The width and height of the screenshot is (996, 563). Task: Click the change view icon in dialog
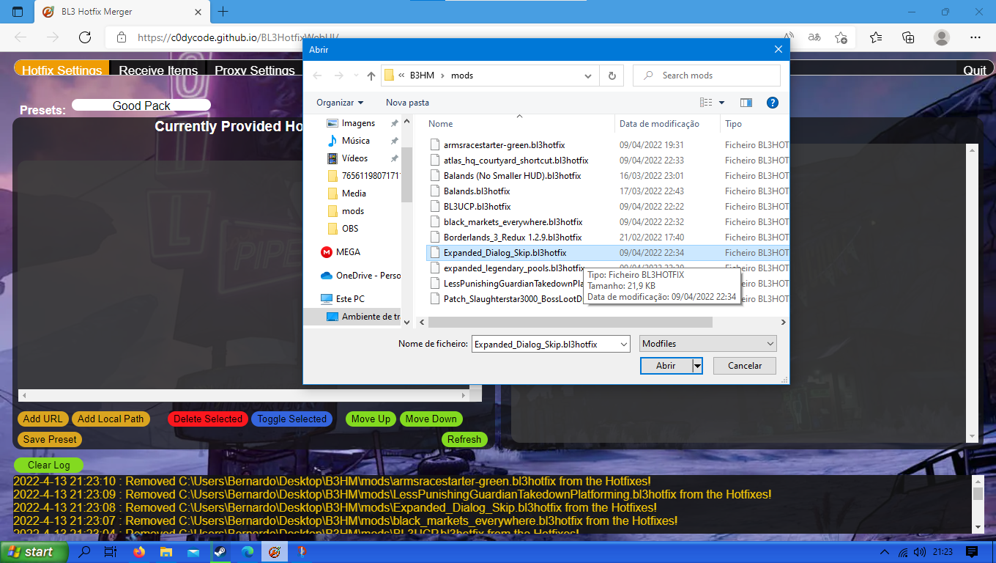(706, 103)
